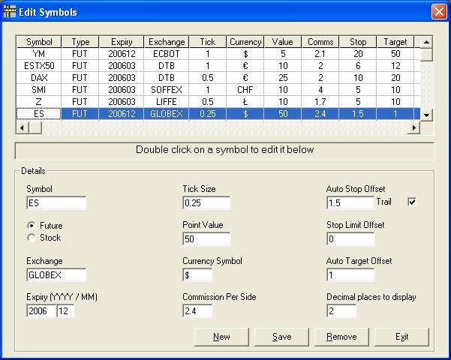The height and width of the screenshot is (360, 451).
Task: Select the Future radio button
Action: point(31,225)
